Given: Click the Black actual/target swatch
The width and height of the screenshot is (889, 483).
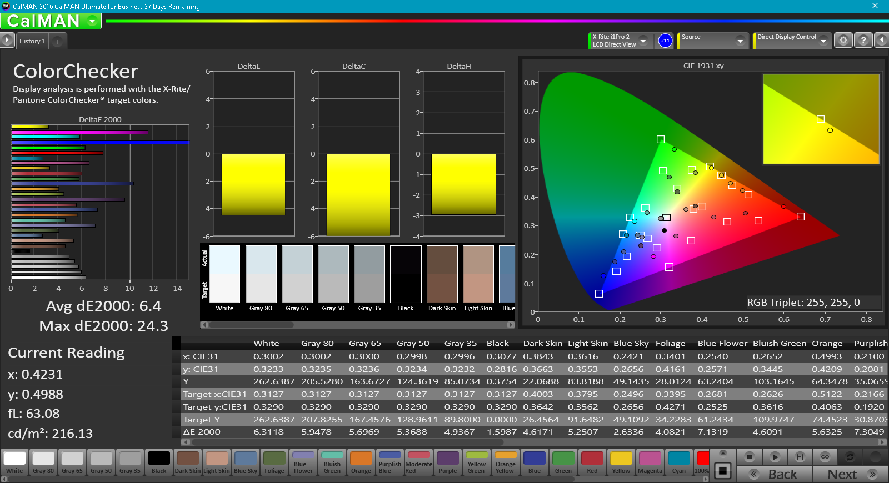Looking at the screenshot, I should tap(406, 274).
